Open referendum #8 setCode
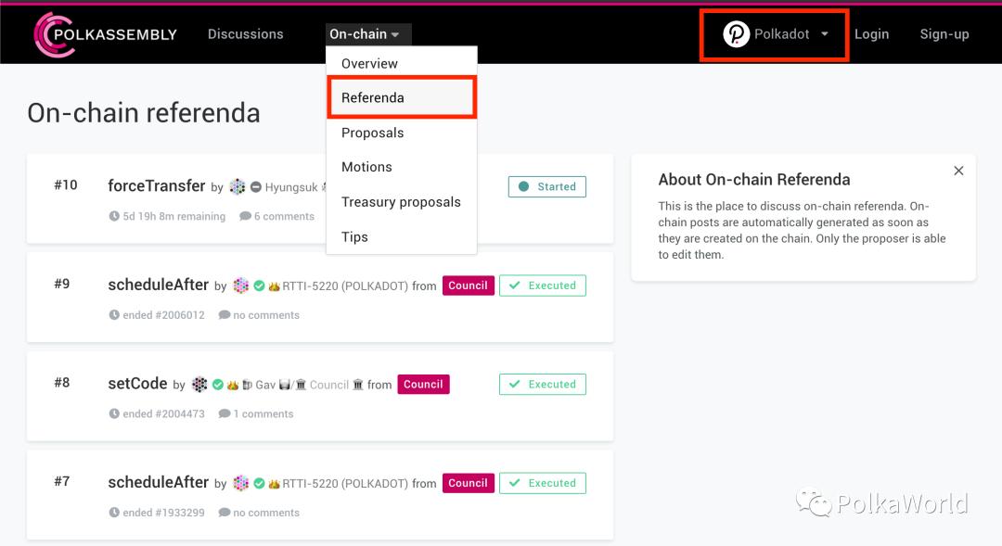This screenshot has width=1002, height=546. (x=137, y=383)
